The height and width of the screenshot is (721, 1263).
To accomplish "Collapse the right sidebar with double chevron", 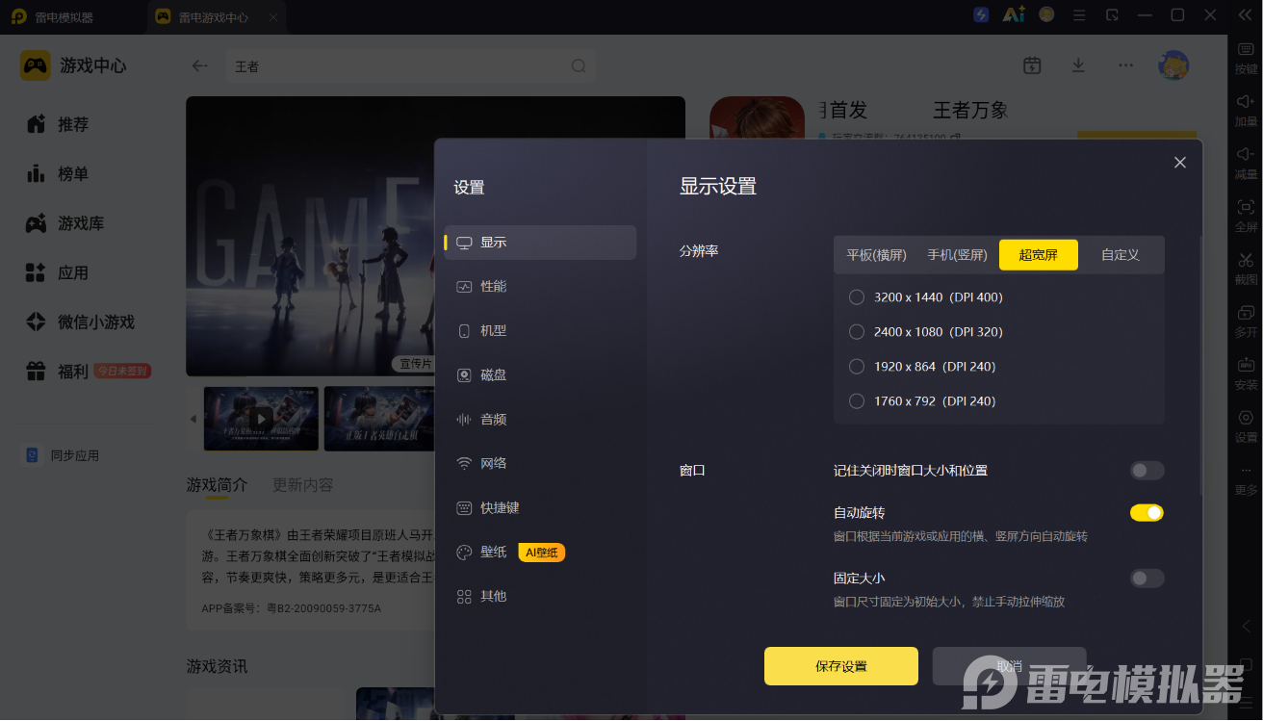I will pos(1243,15).
